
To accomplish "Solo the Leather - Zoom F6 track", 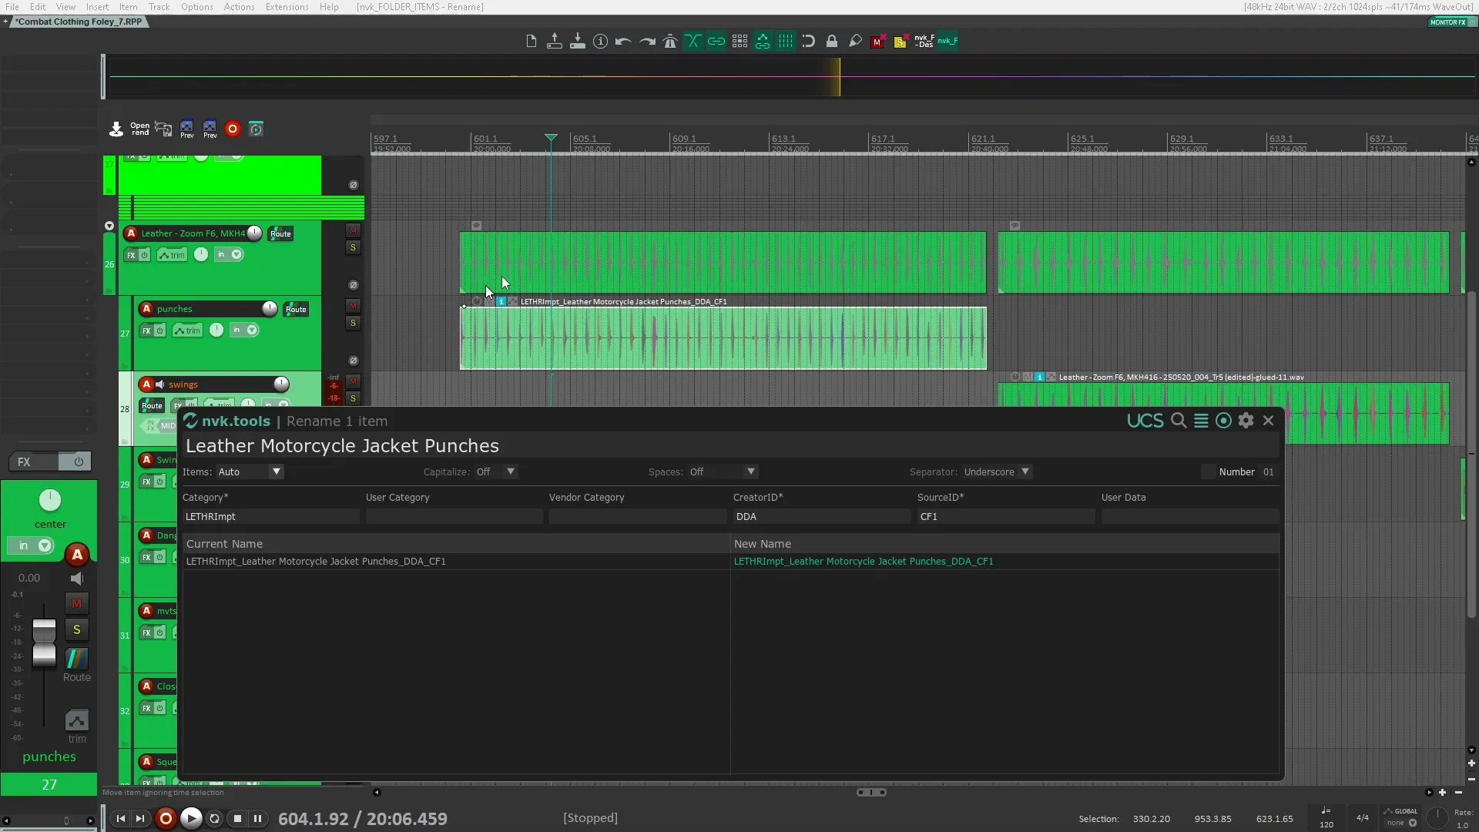I will [353, 247].
